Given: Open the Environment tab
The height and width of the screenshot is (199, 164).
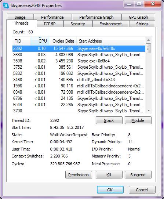Looking at the screenshot, I should pos(110,24).
